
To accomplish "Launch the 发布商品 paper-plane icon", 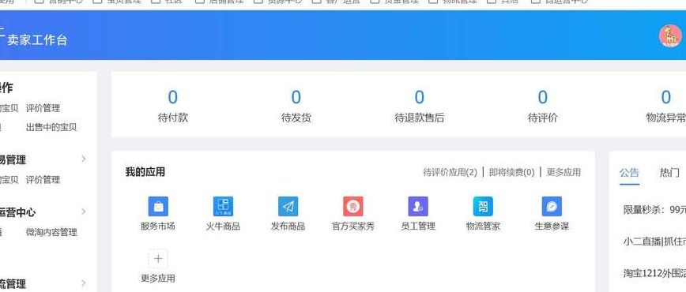I will tap(288, 206).
